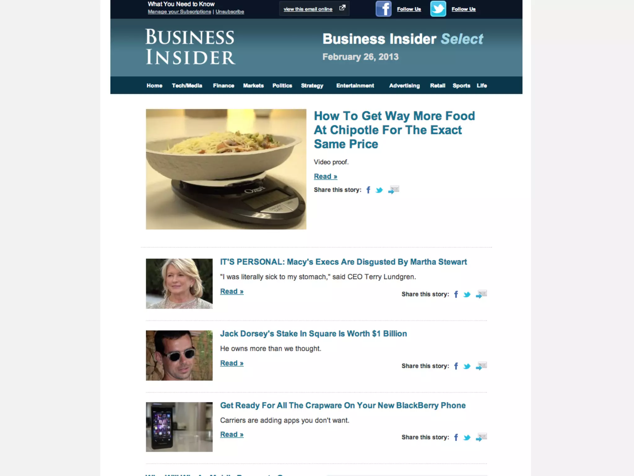
Task: Tweet the BlackBerry phone story
Action: click(467, 438)
